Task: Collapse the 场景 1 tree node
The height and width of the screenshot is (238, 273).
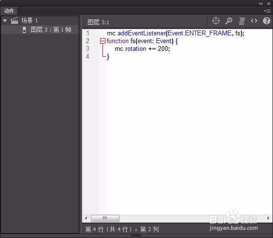Action: pyautogui.click(x=5, y=21)
